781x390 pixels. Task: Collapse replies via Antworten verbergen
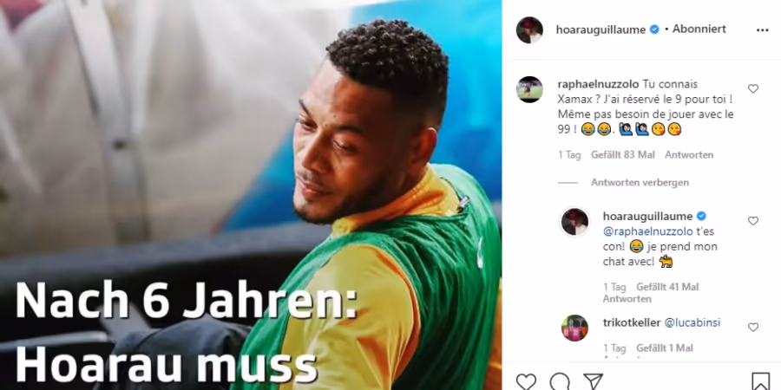(640, 183)
